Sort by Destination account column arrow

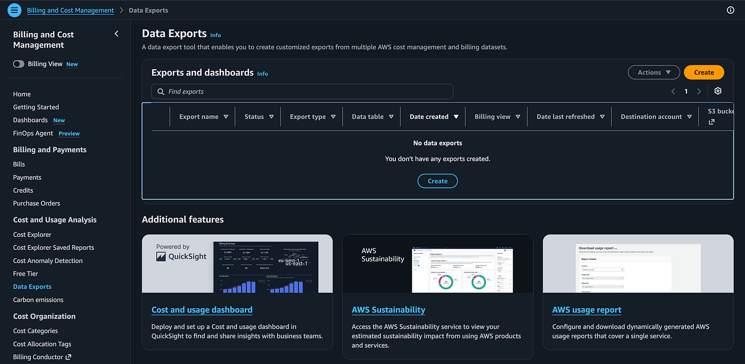[x=690, y=117]
